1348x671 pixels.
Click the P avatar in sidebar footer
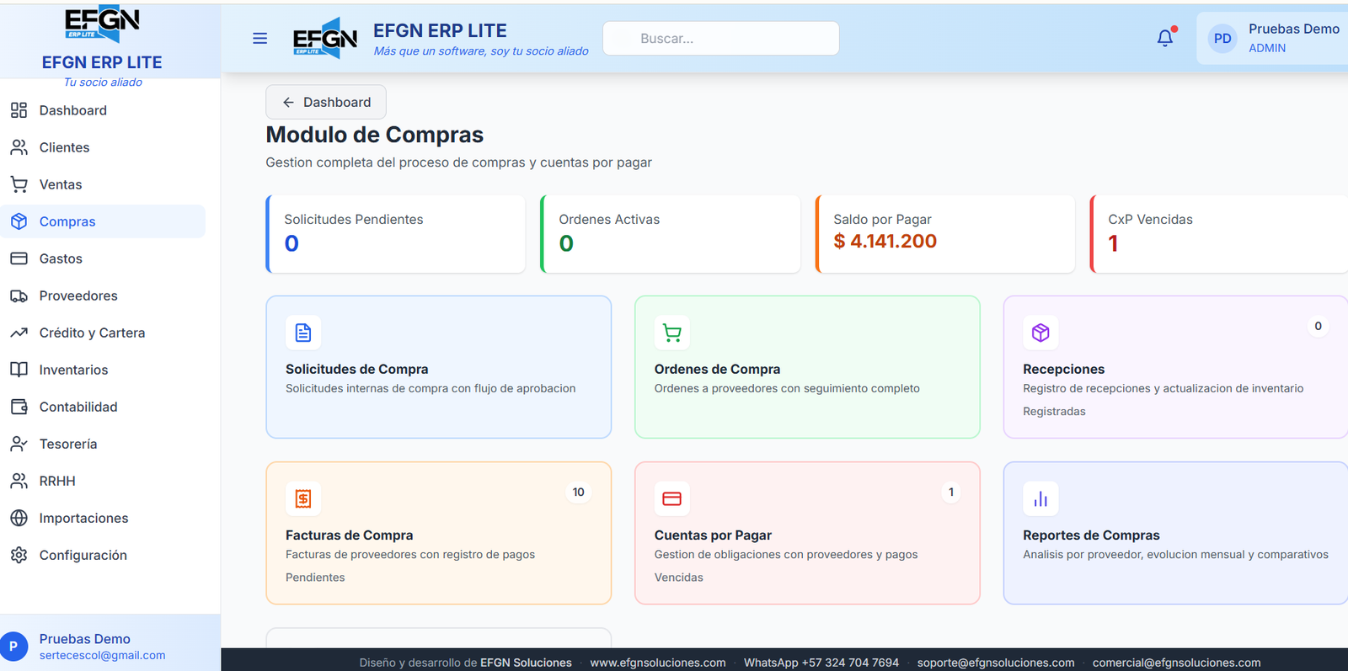click(x=13, y=646)
